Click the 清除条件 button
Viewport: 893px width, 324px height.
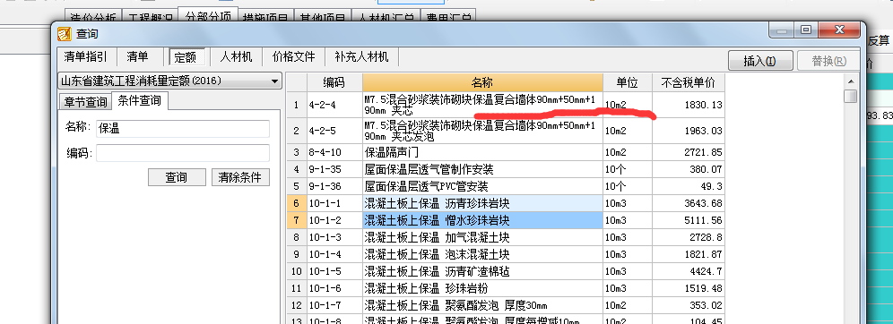pos(240,177)
